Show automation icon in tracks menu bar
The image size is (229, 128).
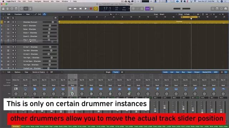click(x=35, y=14)
